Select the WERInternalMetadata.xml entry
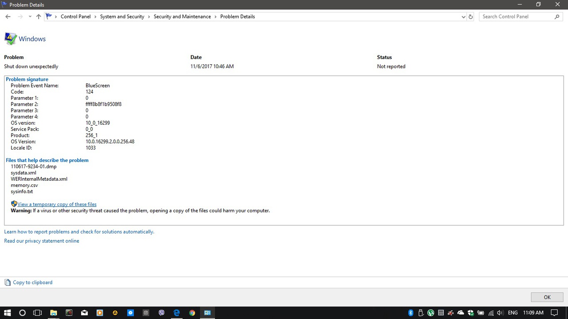Viewport: 568px width, 319px height. [39, 179]
